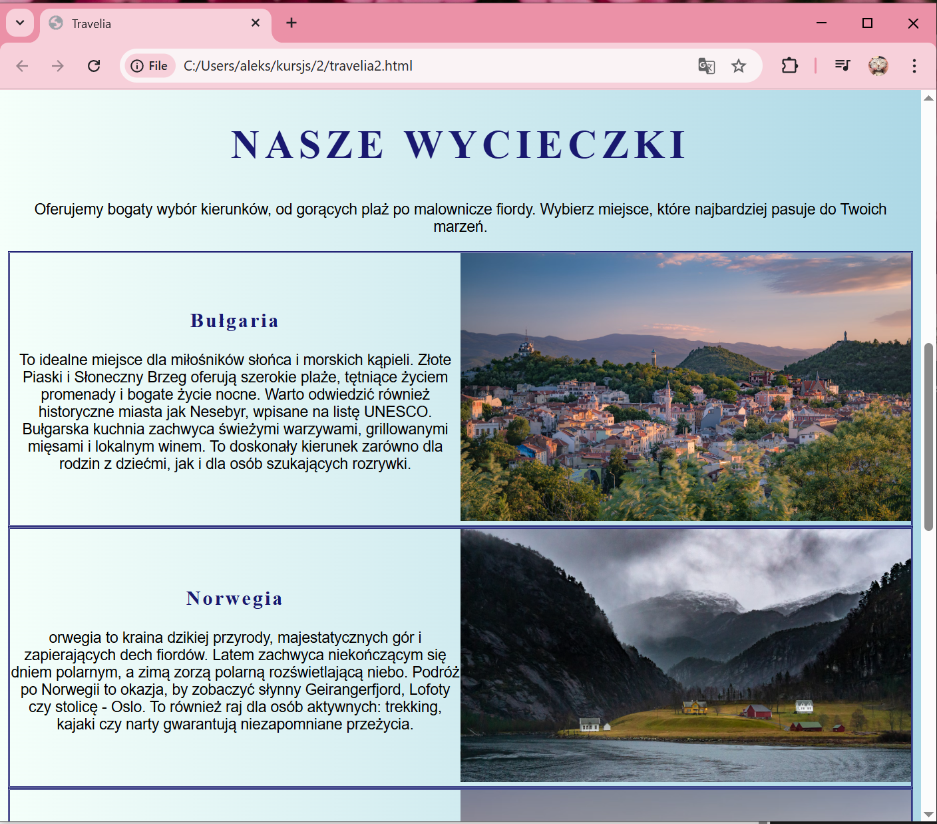Click the Bułgaria description paragraph

click(x=235, y=412)
